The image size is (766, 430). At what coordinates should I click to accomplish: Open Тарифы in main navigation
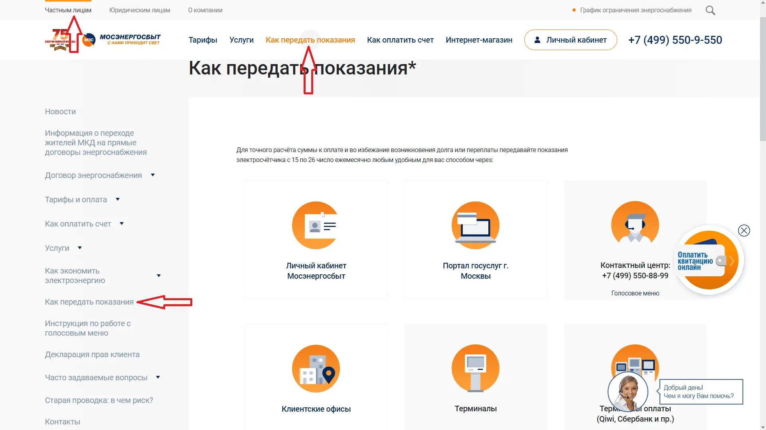coord(203,40)
